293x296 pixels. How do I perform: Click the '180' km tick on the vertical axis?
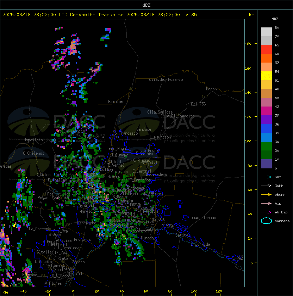pyautogui.click(x=248, y=44)
